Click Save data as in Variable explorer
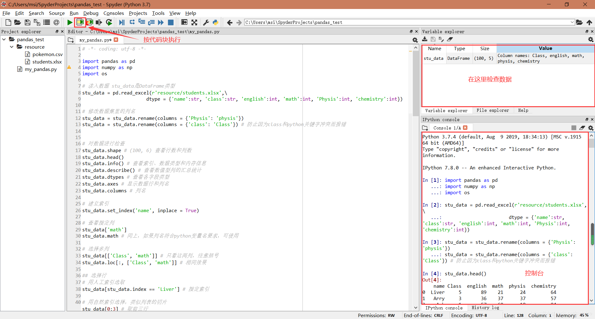The height and width of the screenshot is (319, 595). pyautogui.click(x=441, y=39)
